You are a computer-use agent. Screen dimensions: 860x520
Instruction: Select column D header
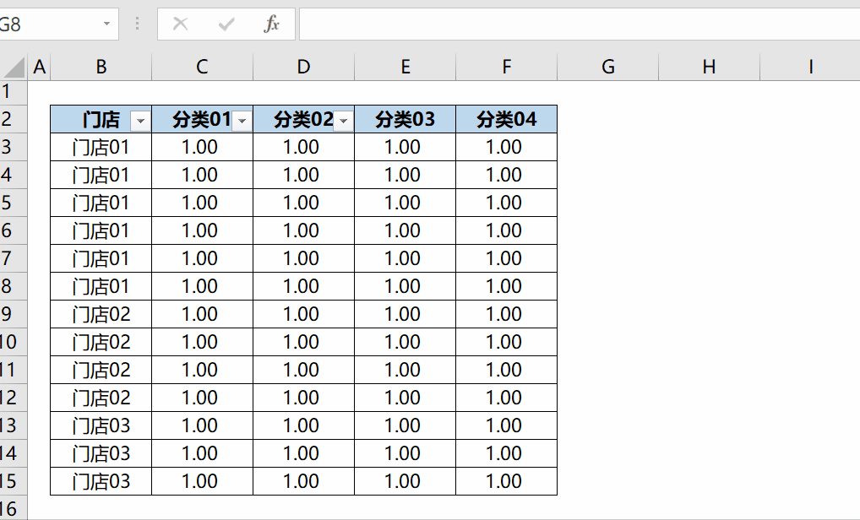303,67
